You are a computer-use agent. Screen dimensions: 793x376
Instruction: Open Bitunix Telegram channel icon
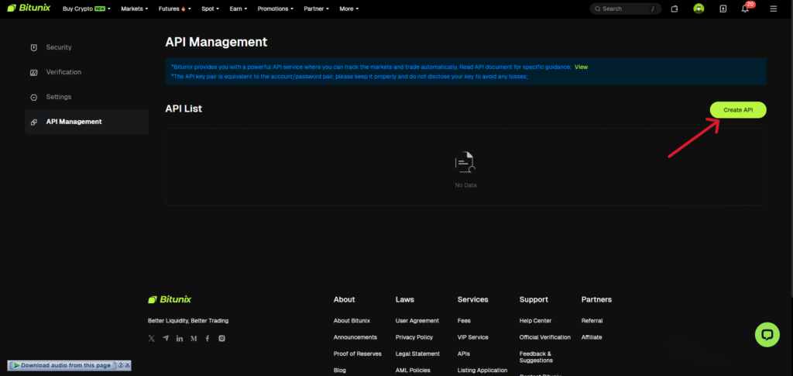(166, 339)
